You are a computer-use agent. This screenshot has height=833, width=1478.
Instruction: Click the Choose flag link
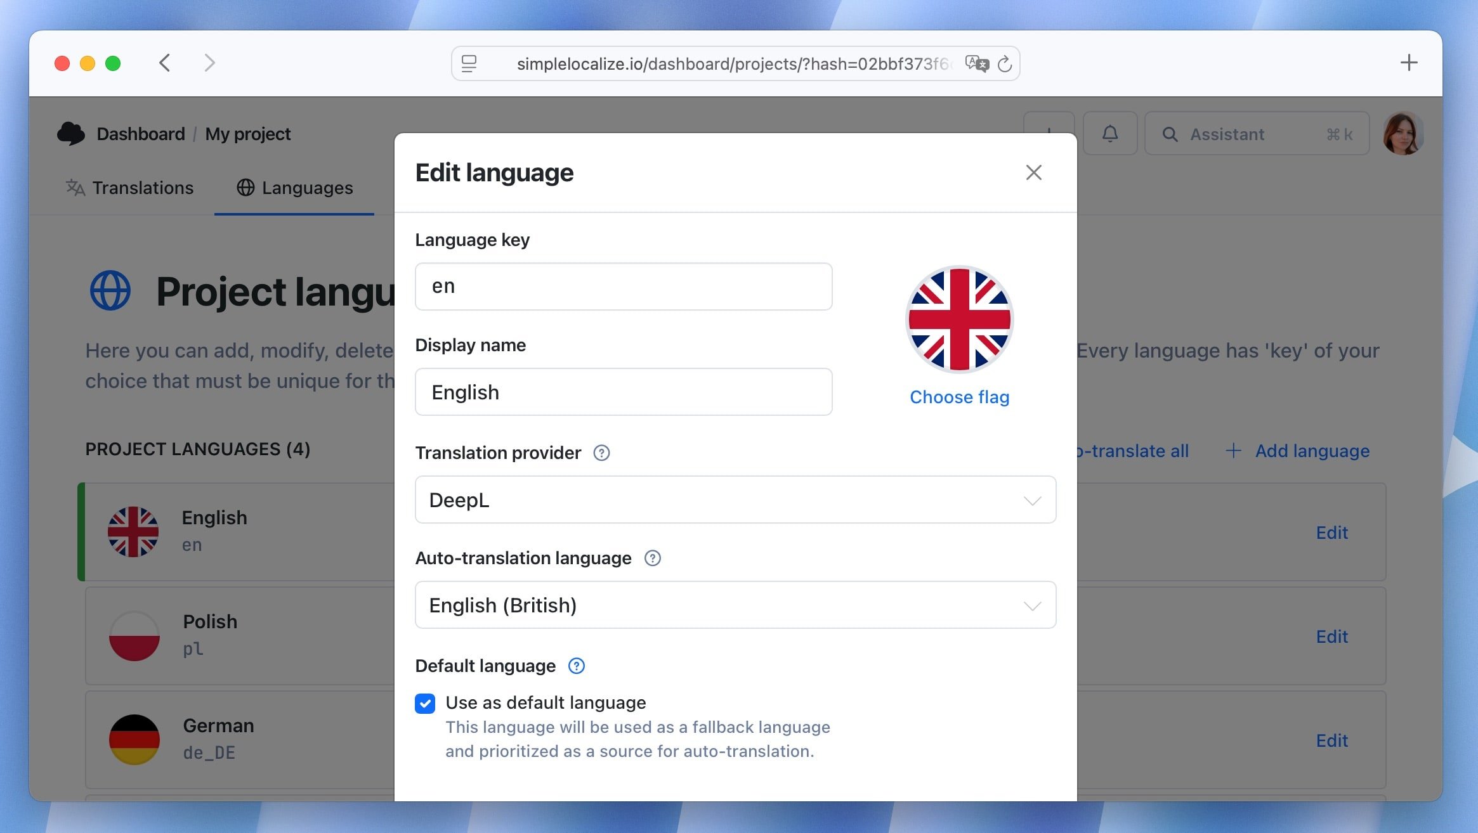(x=959, y=397)
